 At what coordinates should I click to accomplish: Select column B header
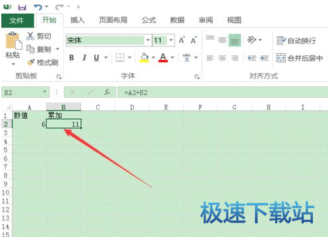point(64,107)
